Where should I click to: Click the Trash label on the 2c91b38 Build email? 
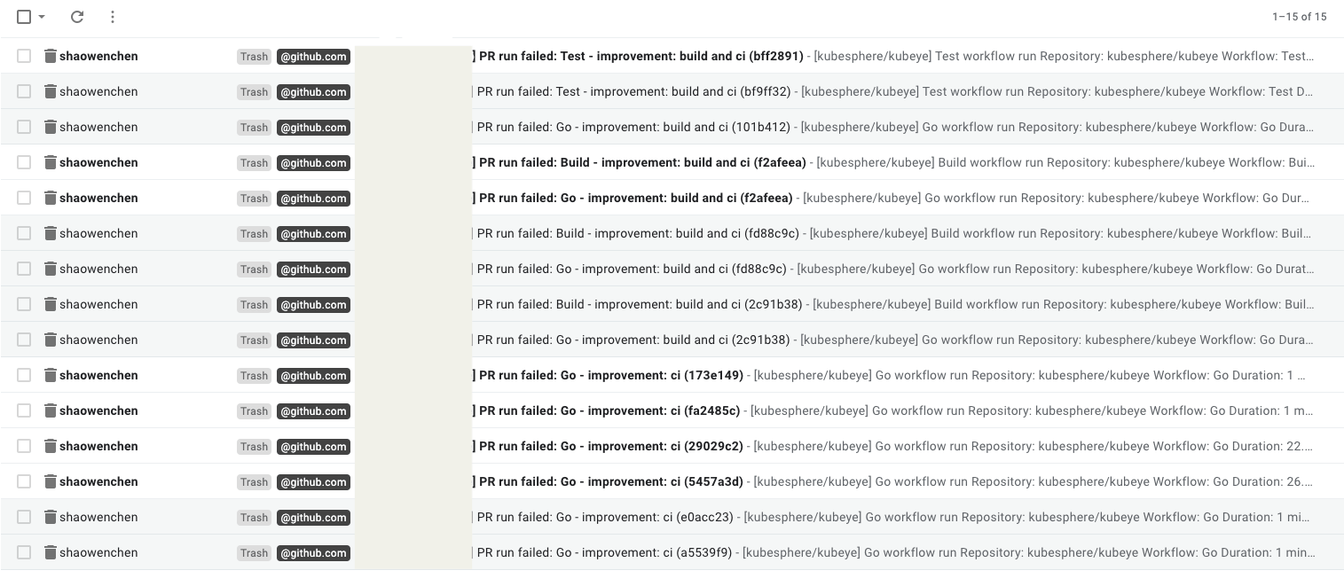coord(254,304)
